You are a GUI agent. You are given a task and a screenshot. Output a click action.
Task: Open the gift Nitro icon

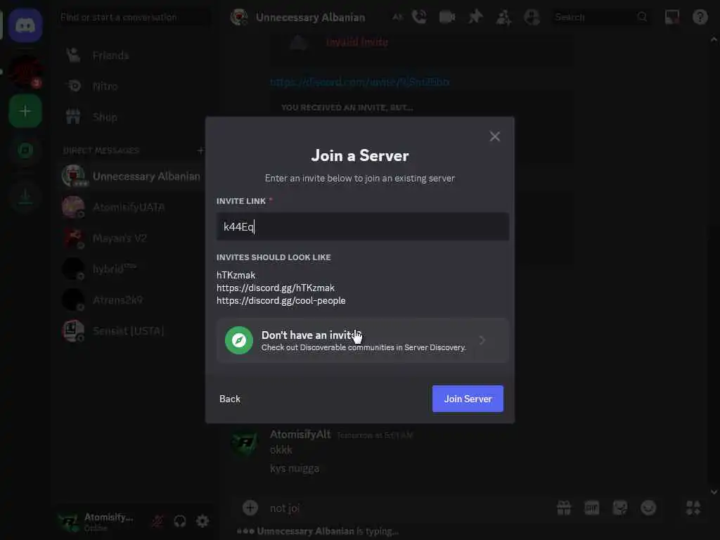563,508
